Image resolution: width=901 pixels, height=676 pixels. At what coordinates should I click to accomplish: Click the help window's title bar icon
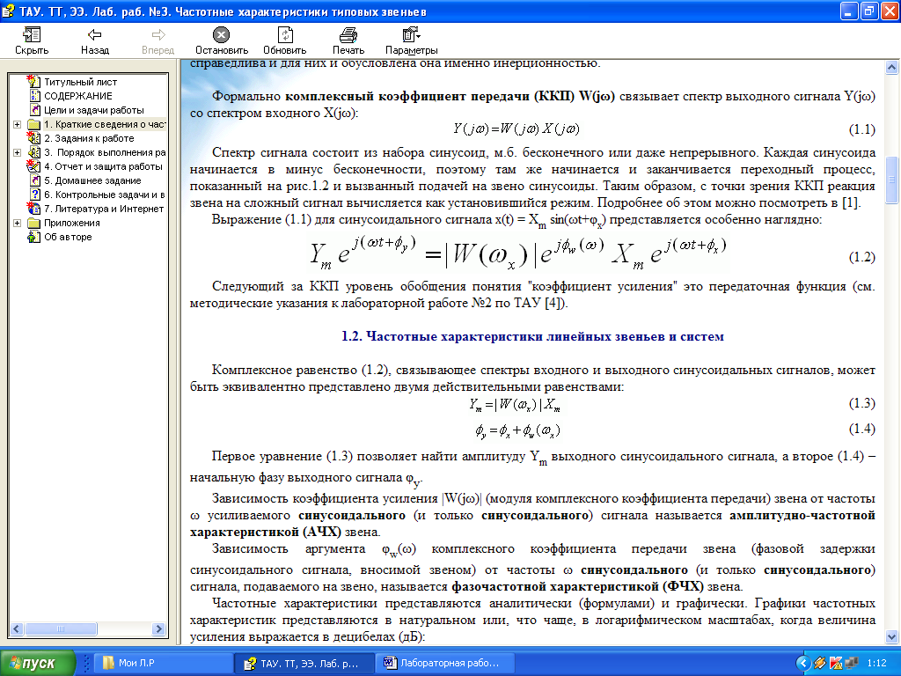9,11
